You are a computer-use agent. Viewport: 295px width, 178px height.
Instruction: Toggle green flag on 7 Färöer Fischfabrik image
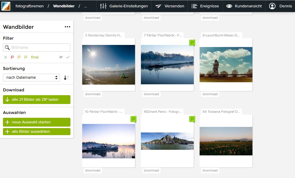pyautogui.click(x=192, y=43)
